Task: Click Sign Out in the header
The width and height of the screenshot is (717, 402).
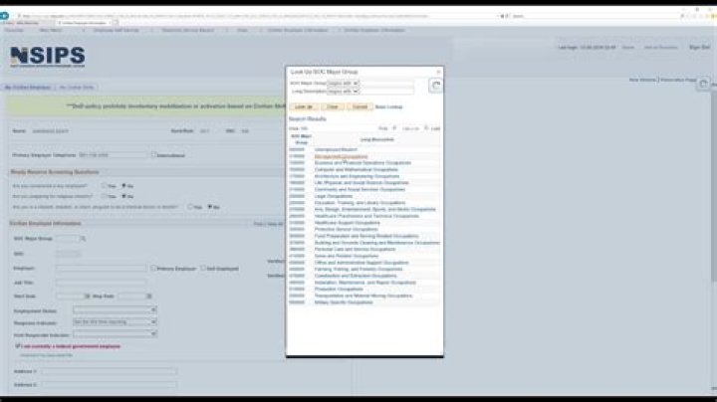Action: coord(700,47)
